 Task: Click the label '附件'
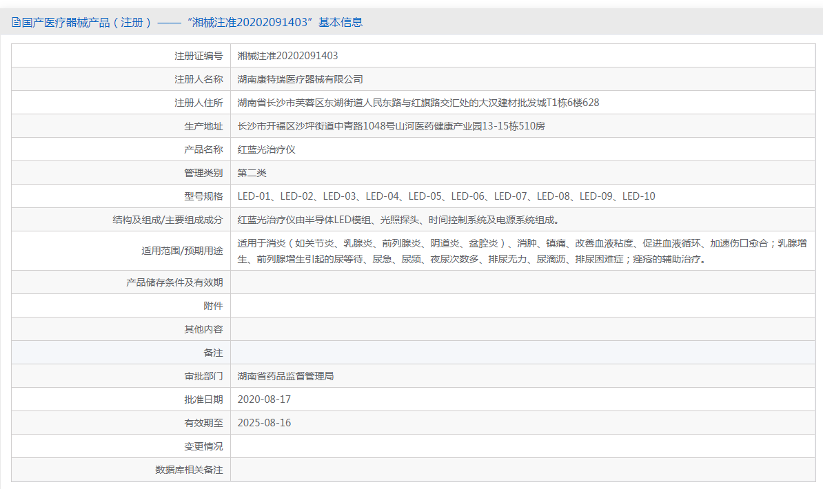point(213,306)
